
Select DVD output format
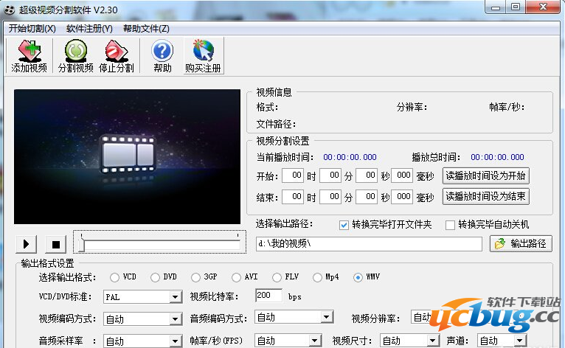tap(155, 277)
